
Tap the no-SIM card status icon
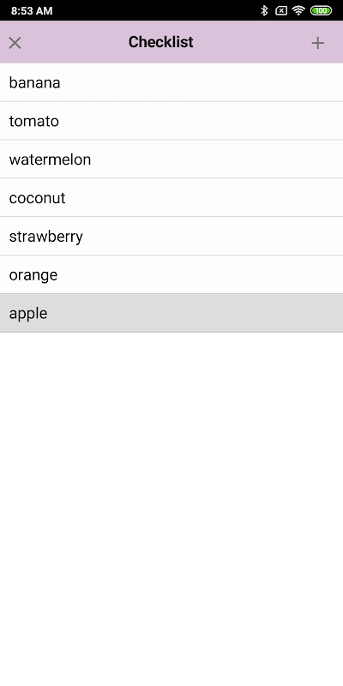281,10
